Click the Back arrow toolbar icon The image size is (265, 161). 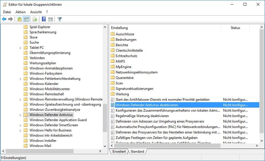[4, 19]
